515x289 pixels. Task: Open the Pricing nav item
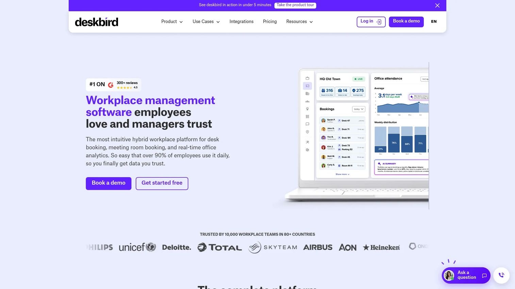[270, 21]
